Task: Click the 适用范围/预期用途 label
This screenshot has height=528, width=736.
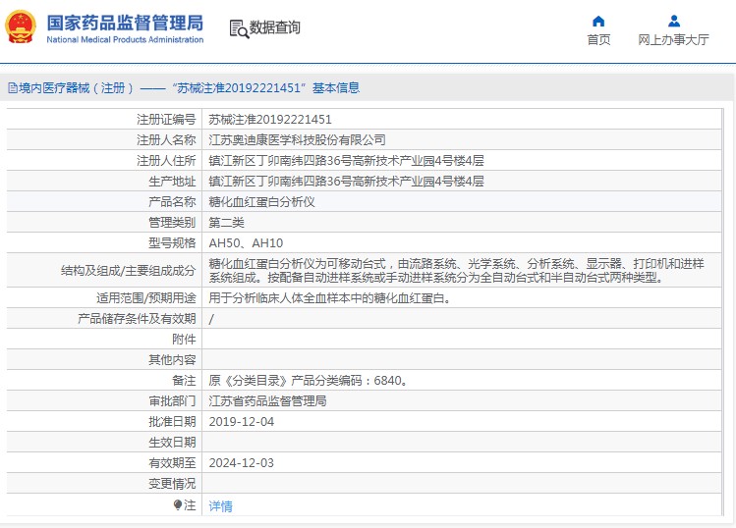Action: pyautogui.click(x=146, y=298)
